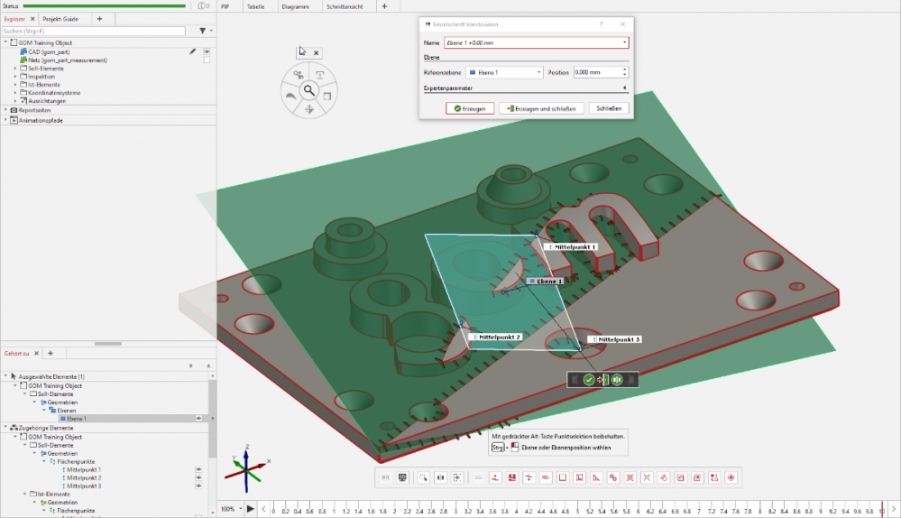The image size is (901, 518).
Task: Toggle visibility eye of Mittelpunkt 1 in the tree
Action: (x=198, y=469)
